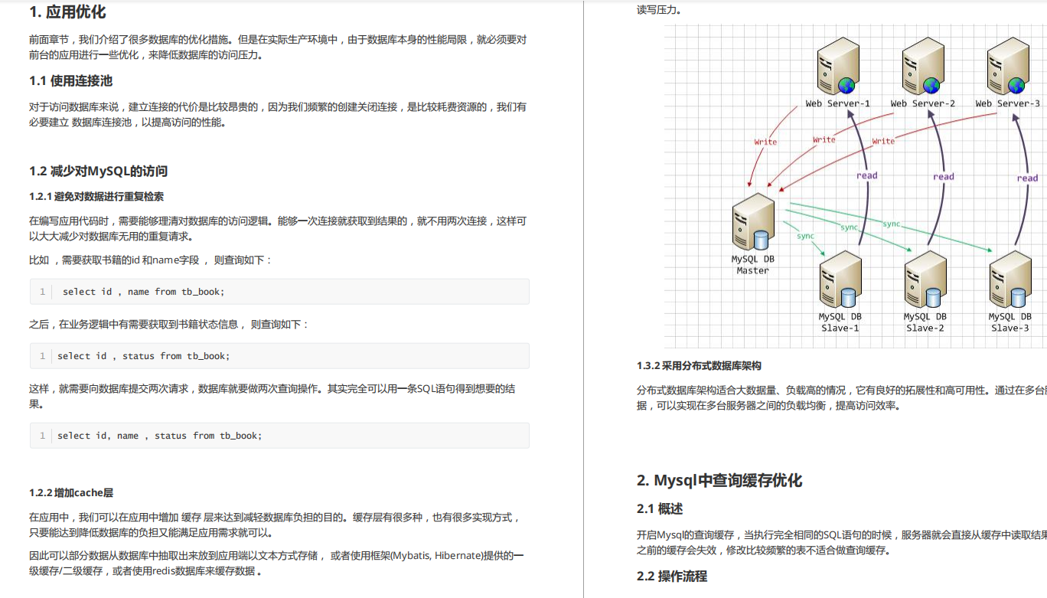Click the Web Server-1 server icon

click(837, 66)
